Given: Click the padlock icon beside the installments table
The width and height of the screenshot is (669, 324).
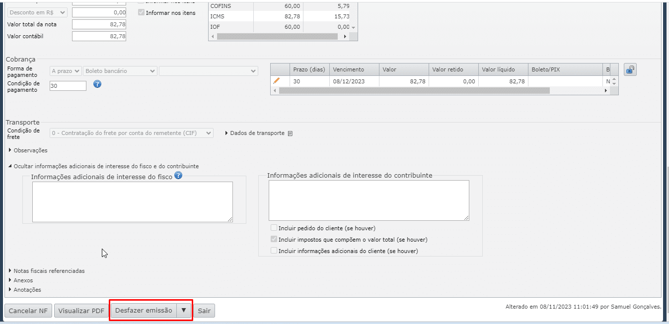Looking at the screenshot, I should [x=630, y=70].
